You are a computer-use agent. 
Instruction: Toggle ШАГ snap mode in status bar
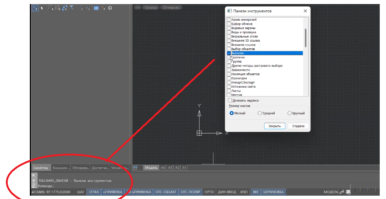tap(81, 192)
